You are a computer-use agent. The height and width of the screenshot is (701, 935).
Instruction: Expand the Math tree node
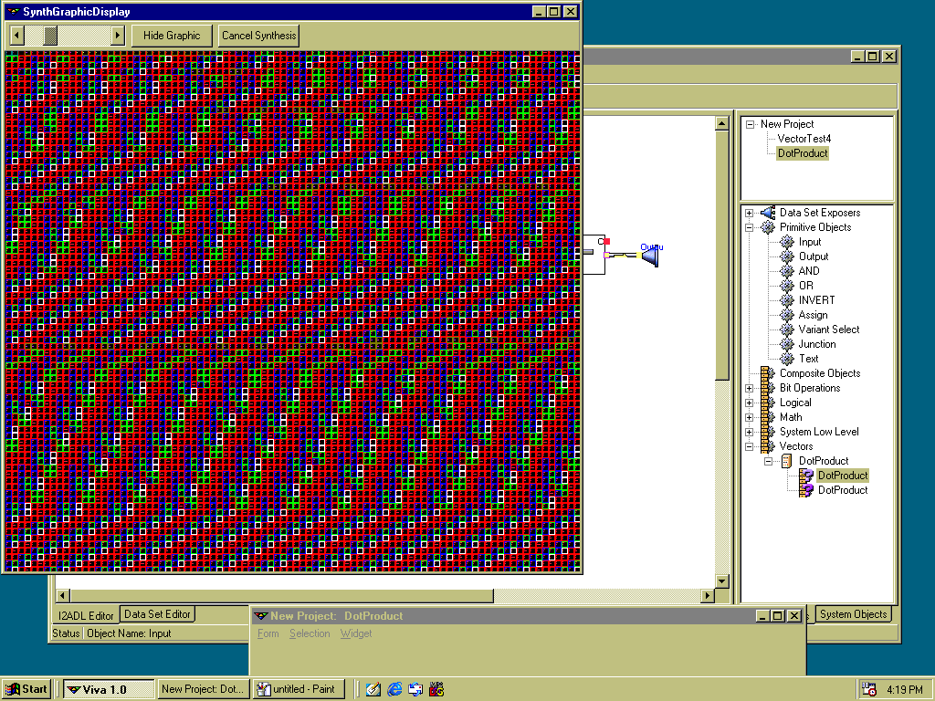tap(750, 417)
